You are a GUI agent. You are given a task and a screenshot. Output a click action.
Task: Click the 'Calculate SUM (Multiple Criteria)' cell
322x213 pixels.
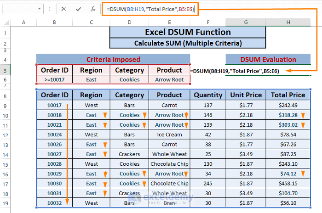pos(188,43)
